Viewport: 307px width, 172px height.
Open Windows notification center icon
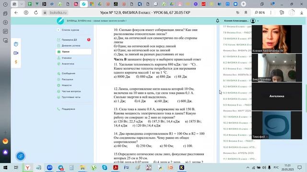(x=299, y=168)
